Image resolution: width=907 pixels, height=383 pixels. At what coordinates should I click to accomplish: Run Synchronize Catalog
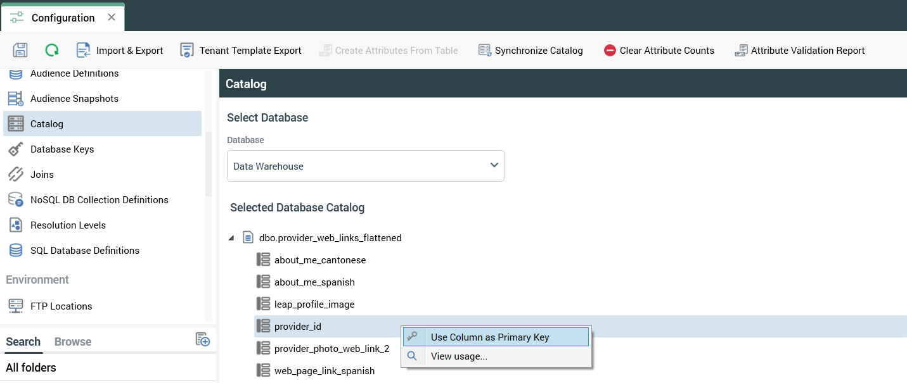point(531,51)
